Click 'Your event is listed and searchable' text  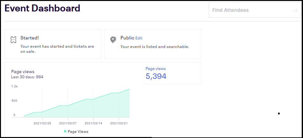tap(155, 46)
